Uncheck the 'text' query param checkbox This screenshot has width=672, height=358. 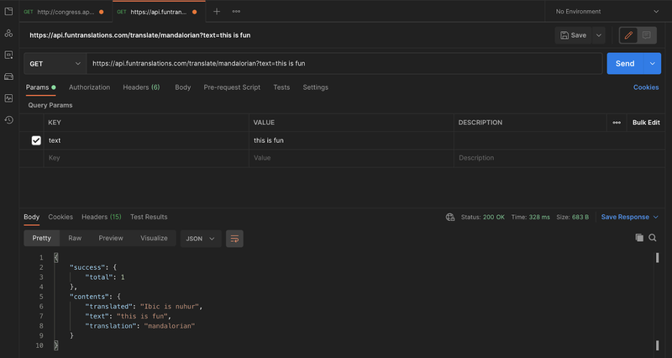36,140
